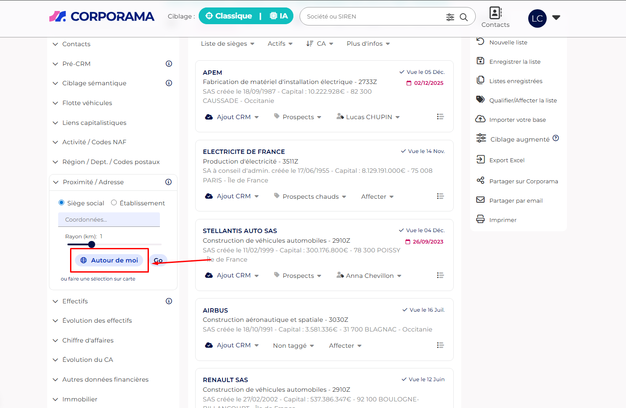Open the Liste de sièges dropdown
The width and height of the screenshot is (626, 408).
coord(227,44)
